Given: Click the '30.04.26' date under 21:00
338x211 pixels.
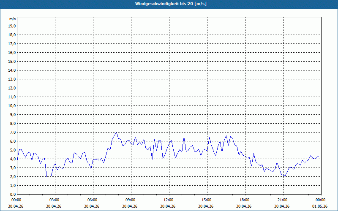Looking at the screenshot, I should 282,206.
